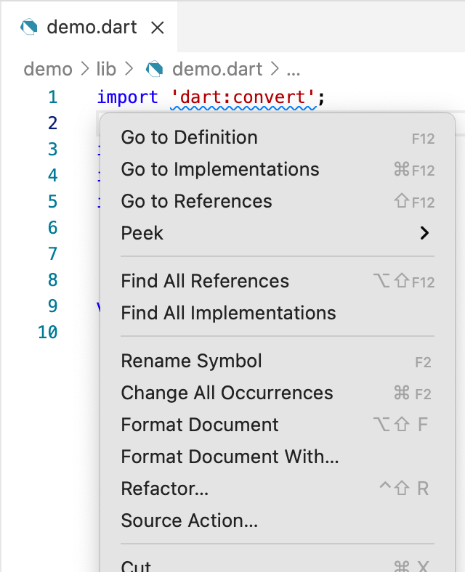Choose Go to Definition
Image resolution: width=465 pixels, height=572 pixels.
point(190,137)
